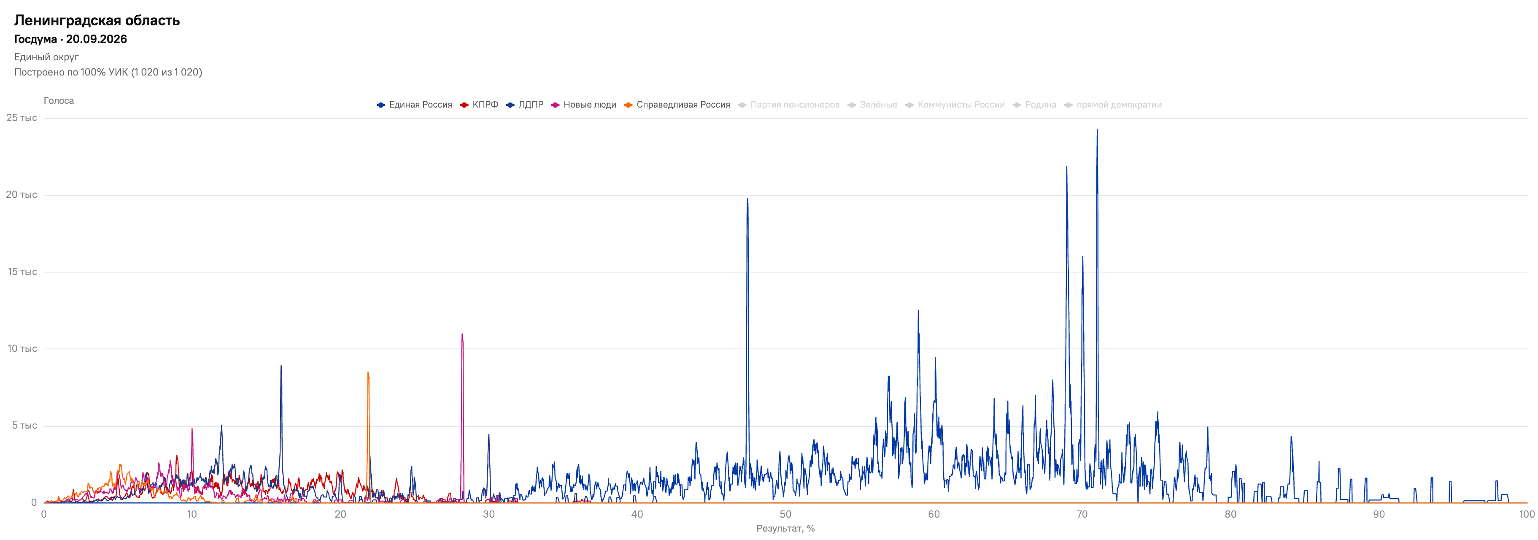Toggle the ЛДПР legend entry

(x=524, y=105)
